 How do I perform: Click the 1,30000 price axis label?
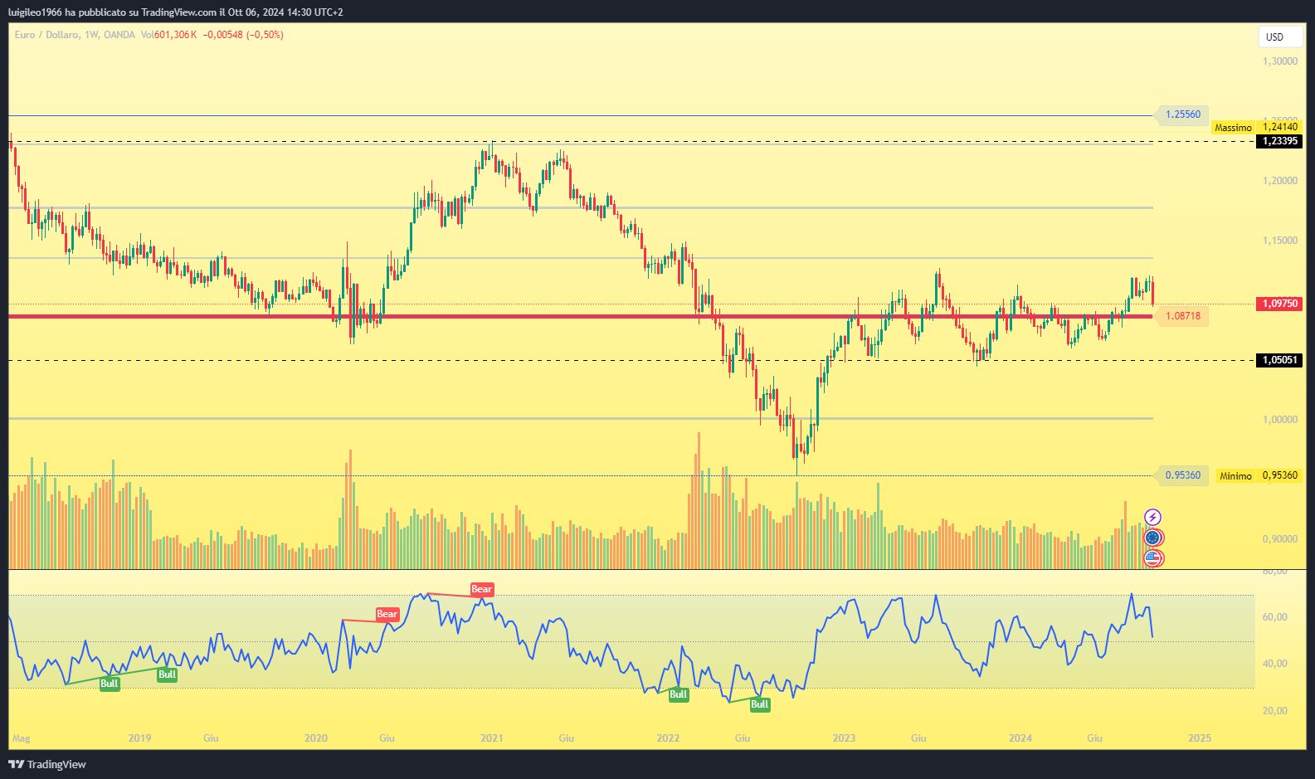1280,61
